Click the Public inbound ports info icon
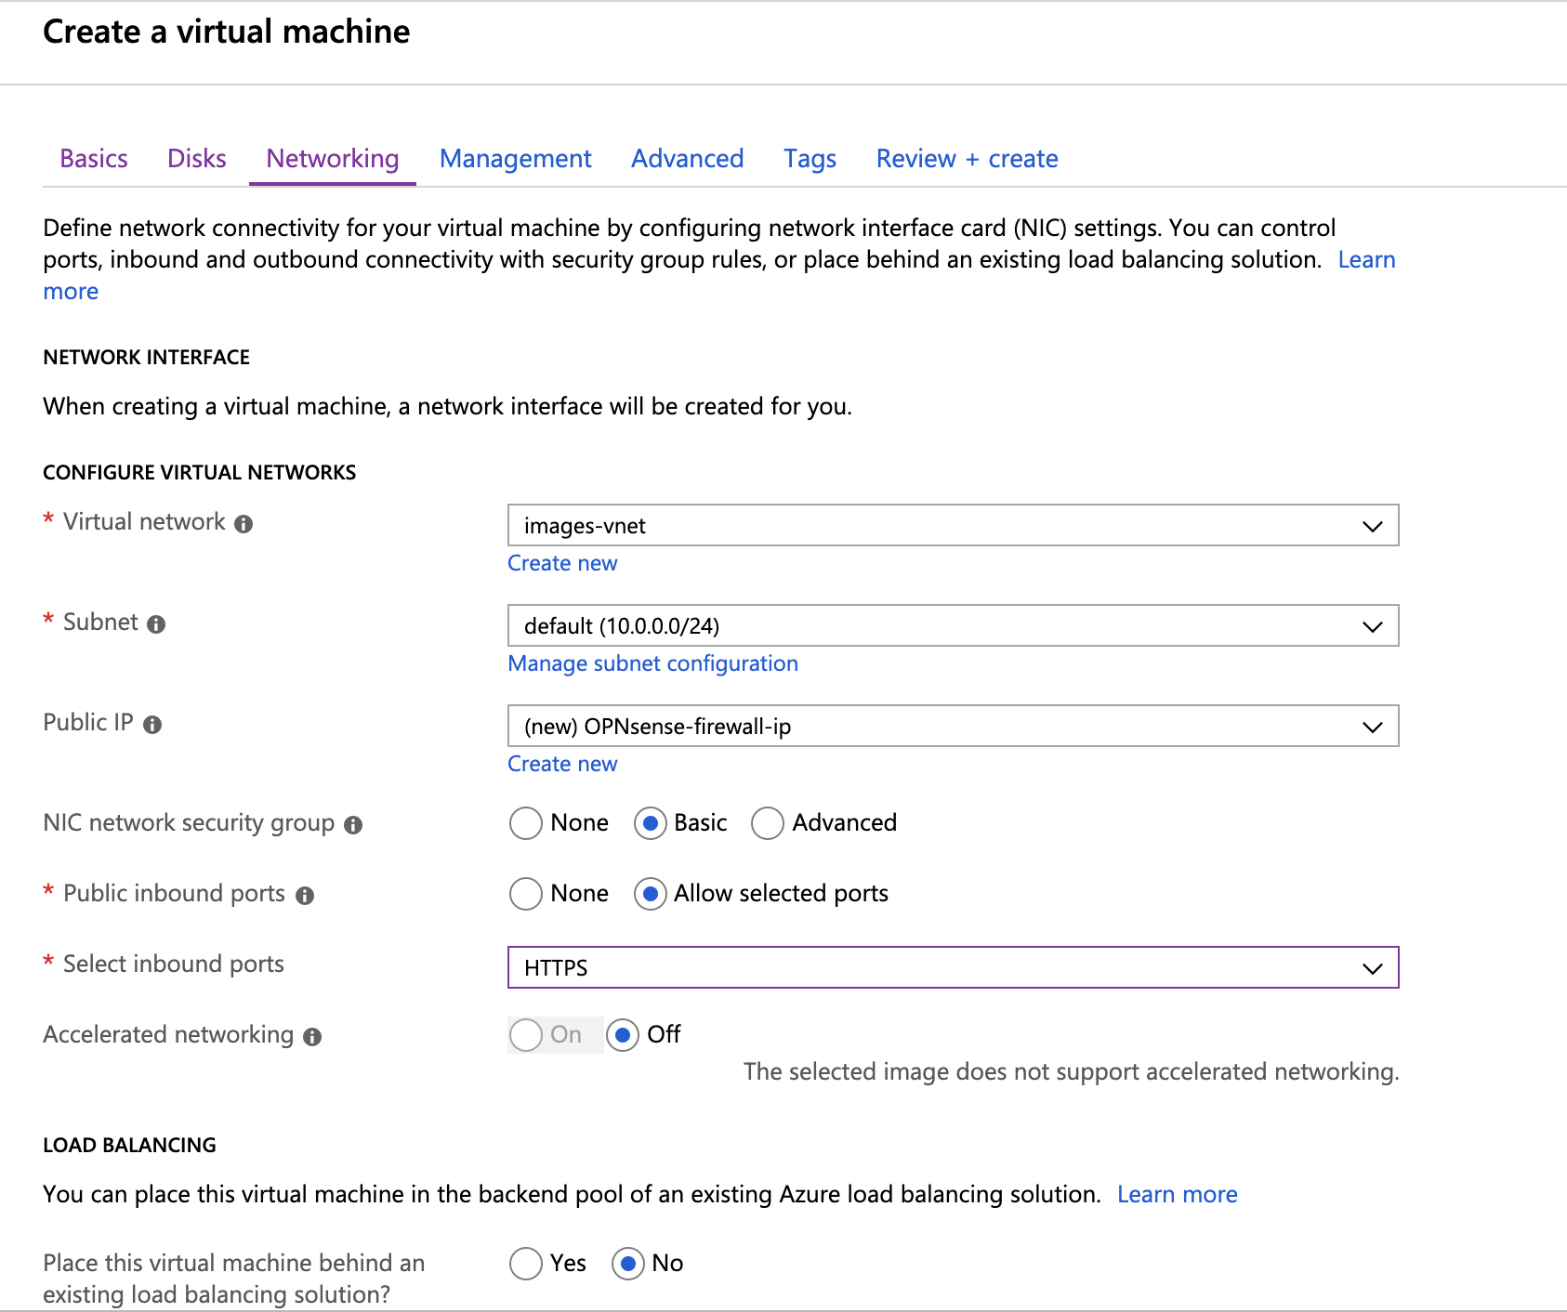The width and height of the screenshot is (1567, 1312). (305, 896)
